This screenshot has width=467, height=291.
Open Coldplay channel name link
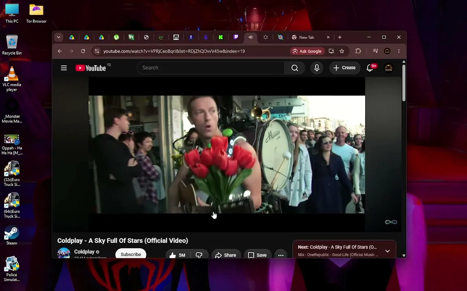pos(84,252)
